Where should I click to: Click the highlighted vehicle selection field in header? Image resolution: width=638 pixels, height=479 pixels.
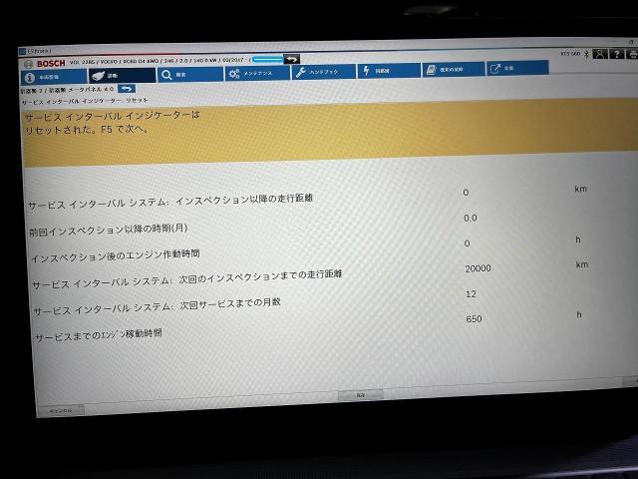pyautogui.click(x=267, y=60)
